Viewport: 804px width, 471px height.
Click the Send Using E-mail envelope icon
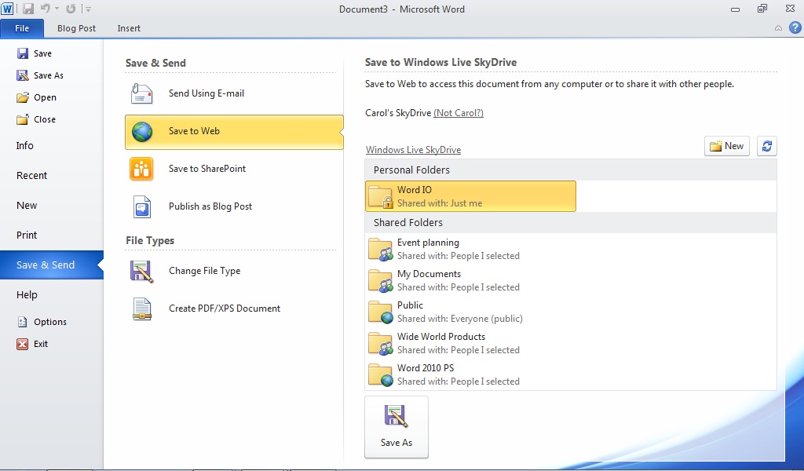[142, 93]
